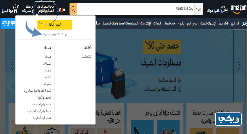Click the خصم حتى 50% banner label
The image size is (247, 134).
click(x=162, y=47)
